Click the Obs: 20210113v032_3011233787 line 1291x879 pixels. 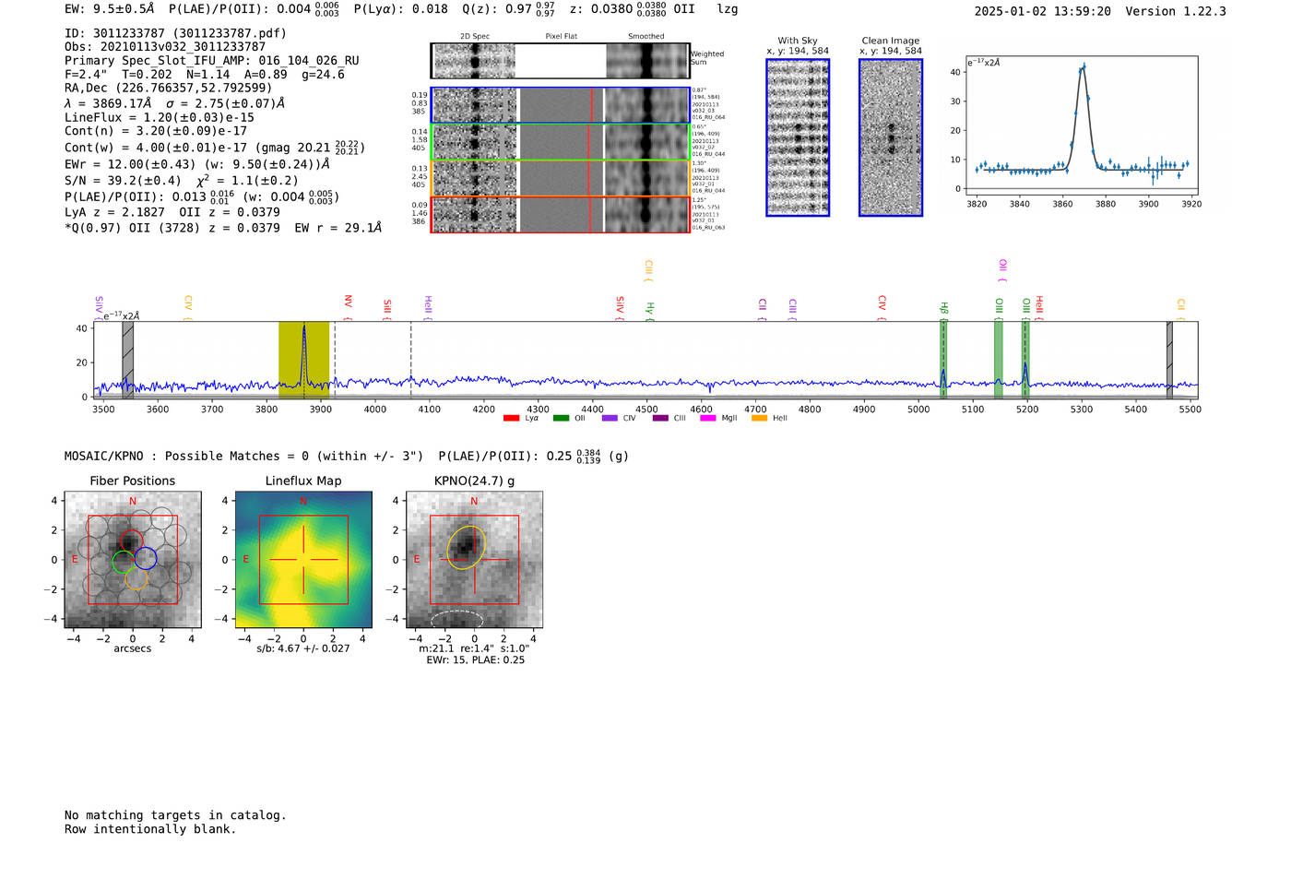pos(165,47)
